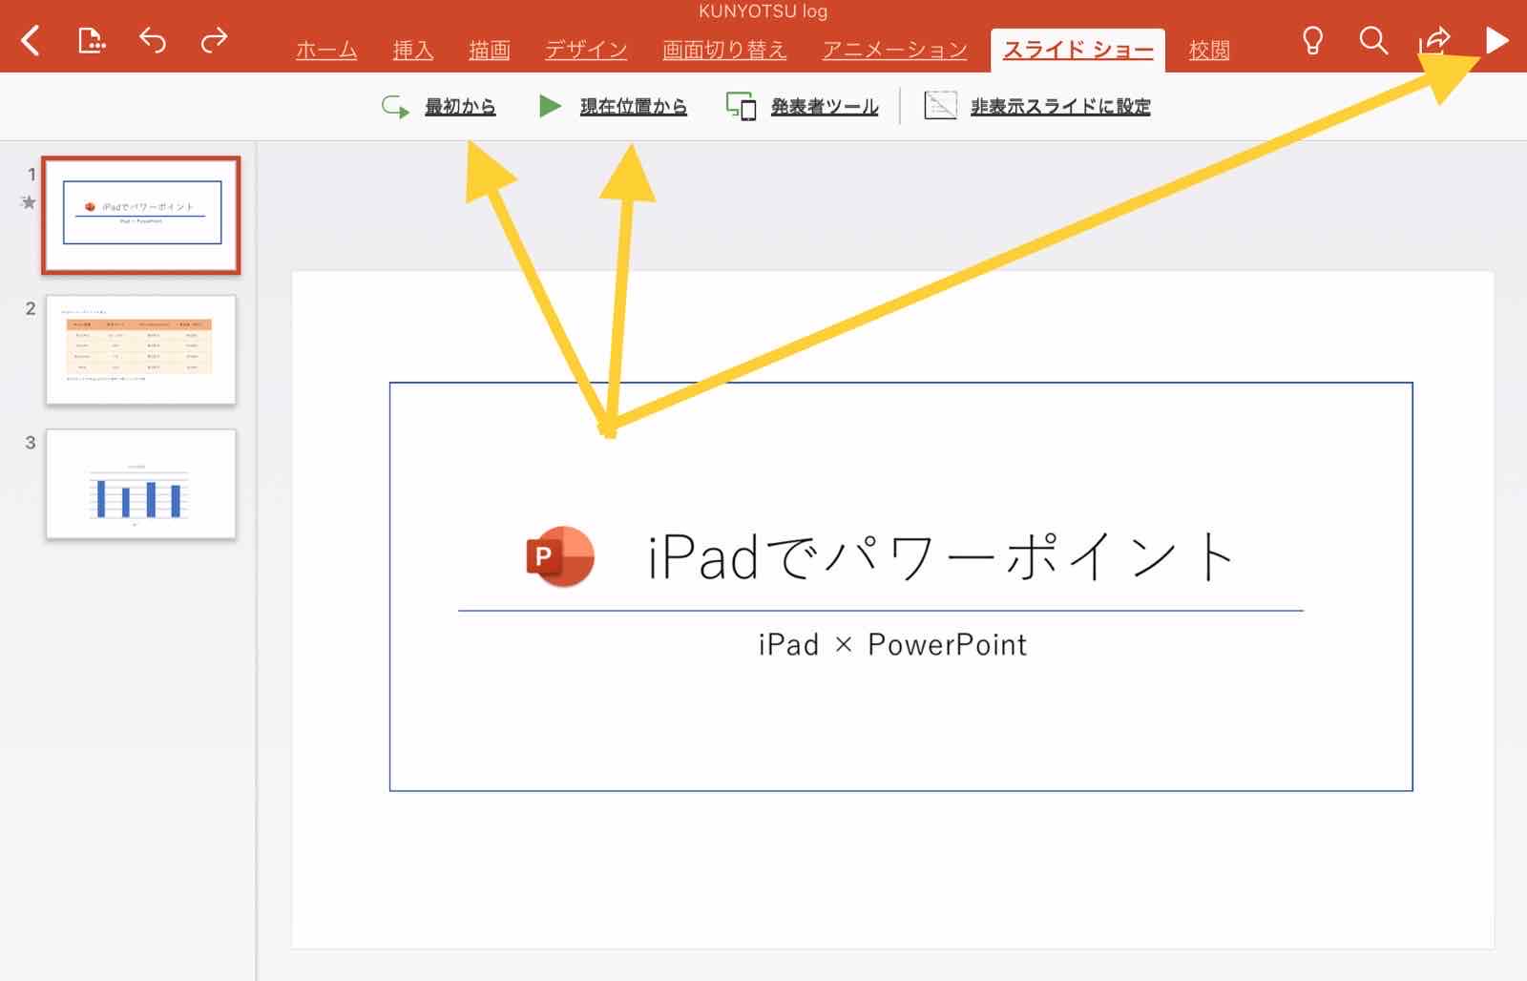Screen dimensions: 1527x981
Task: Select the PowerPoint logo image on slide
Action: [x=560, y=555]
